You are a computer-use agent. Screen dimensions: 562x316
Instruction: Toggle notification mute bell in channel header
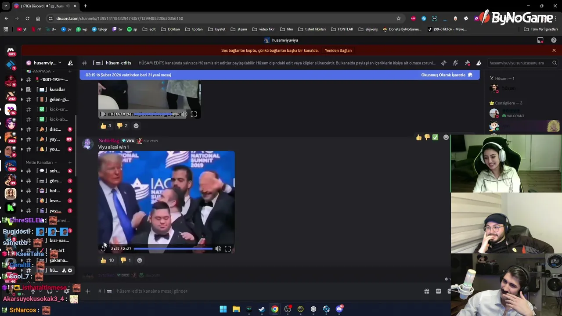(455, 63)
